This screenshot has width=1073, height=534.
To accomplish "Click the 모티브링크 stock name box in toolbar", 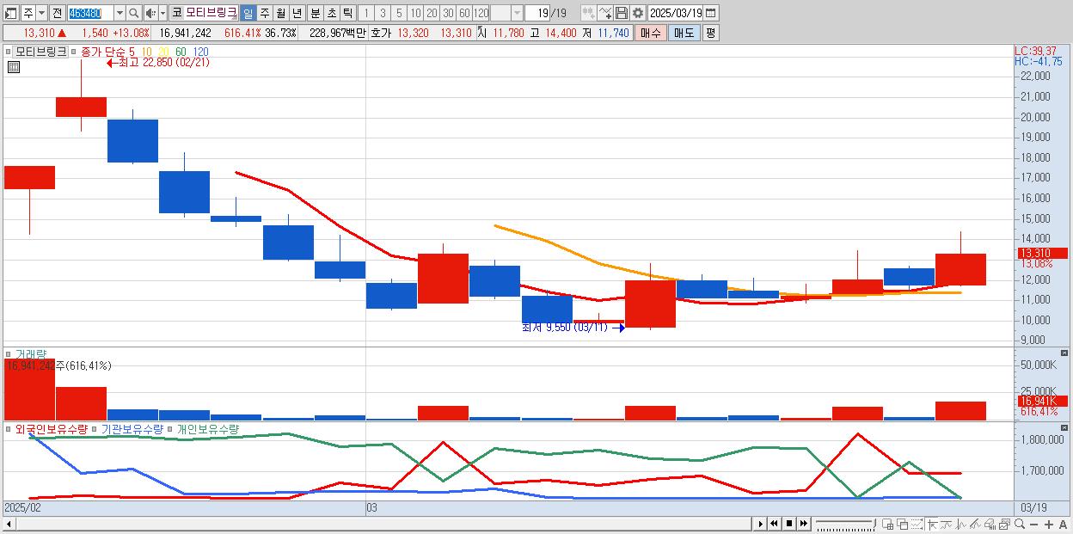I will click(x=211, y=13).
